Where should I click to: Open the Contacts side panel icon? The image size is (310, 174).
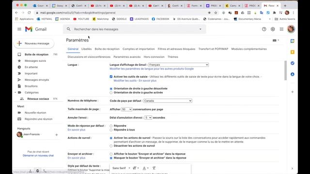click(293, 74)
